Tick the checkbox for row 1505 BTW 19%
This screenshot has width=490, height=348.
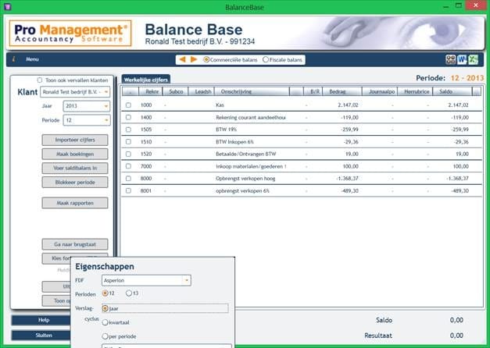[x=128, y=130]
